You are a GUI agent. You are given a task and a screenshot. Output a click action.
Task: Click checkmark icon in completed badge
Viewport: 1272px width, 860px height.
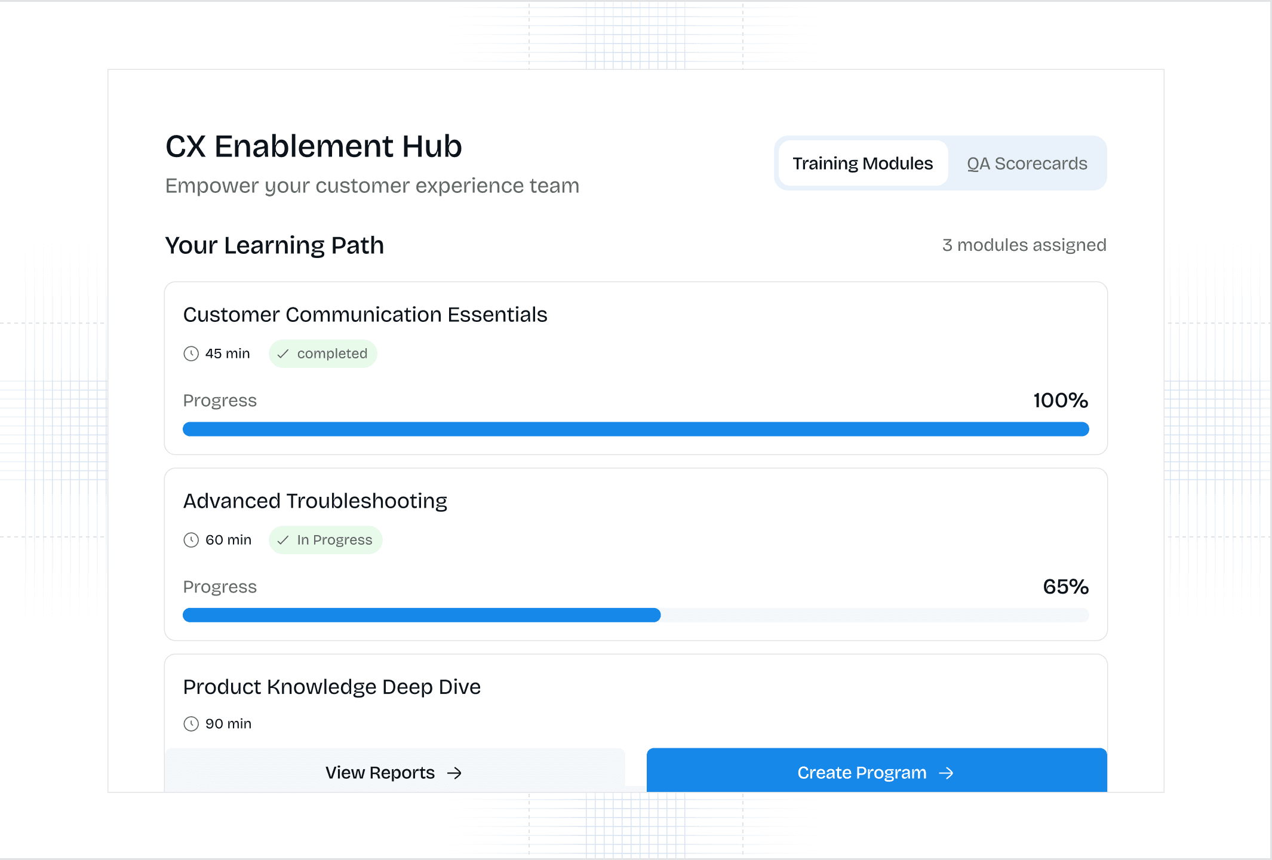click(x=283, y=354)
